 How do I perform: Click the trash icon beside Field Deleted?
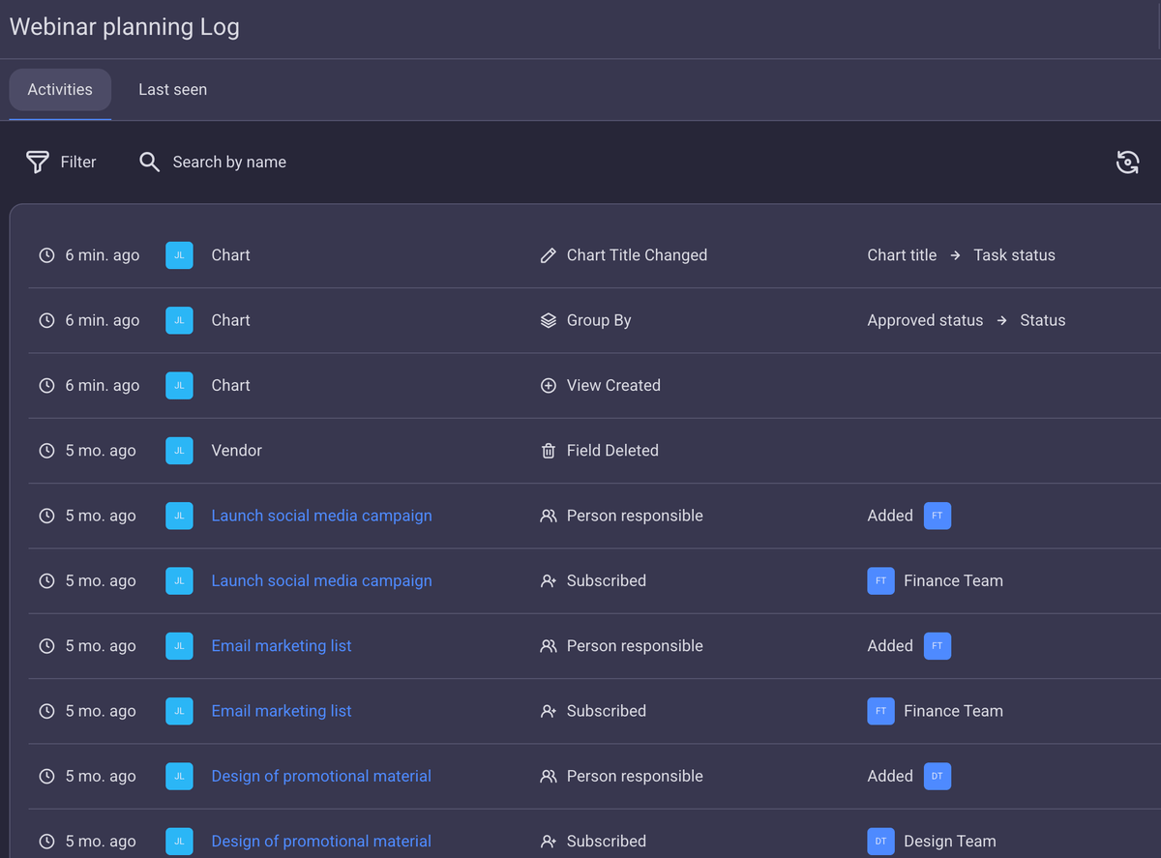(549, 450)
